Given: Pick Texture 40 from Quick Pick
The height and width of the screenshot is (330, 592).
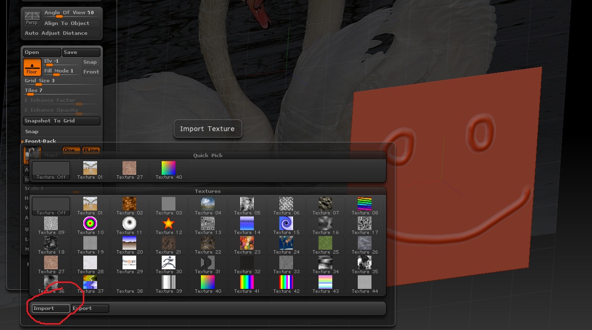Looking at the screenshot, I should [x=169, y=170].
